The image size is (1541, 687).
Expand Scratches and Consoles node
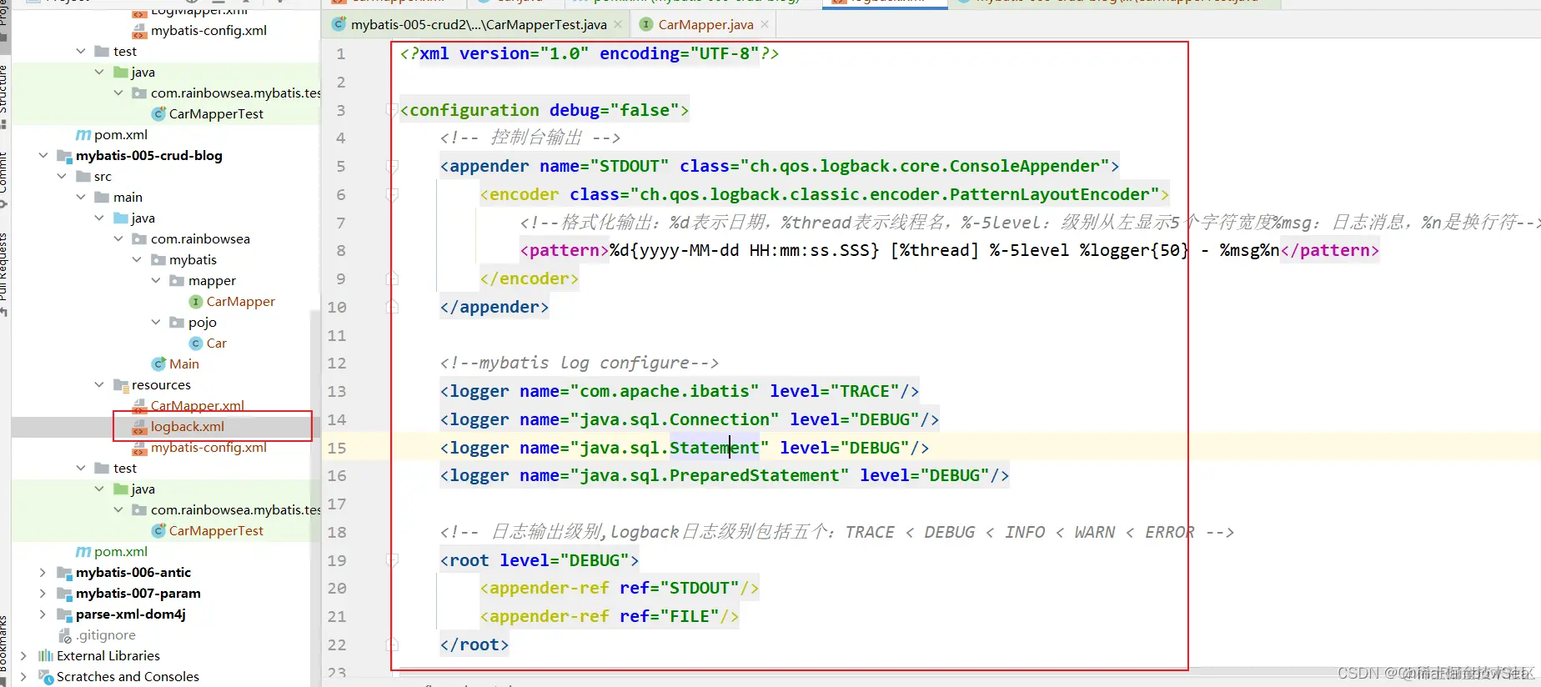23,677
